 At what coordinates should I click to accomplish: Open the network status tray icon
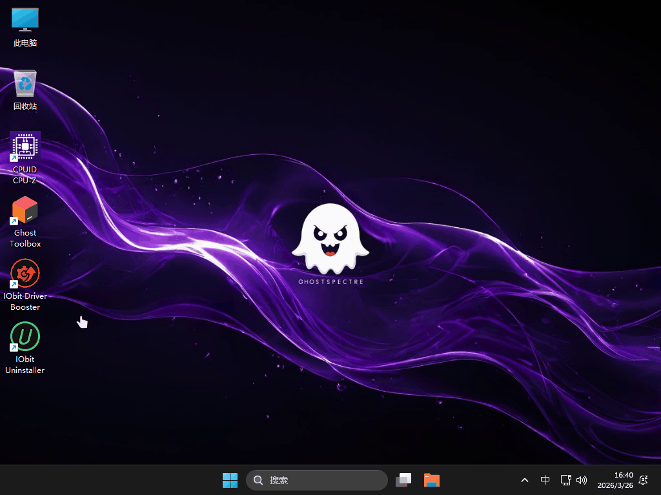coord(565,480)
